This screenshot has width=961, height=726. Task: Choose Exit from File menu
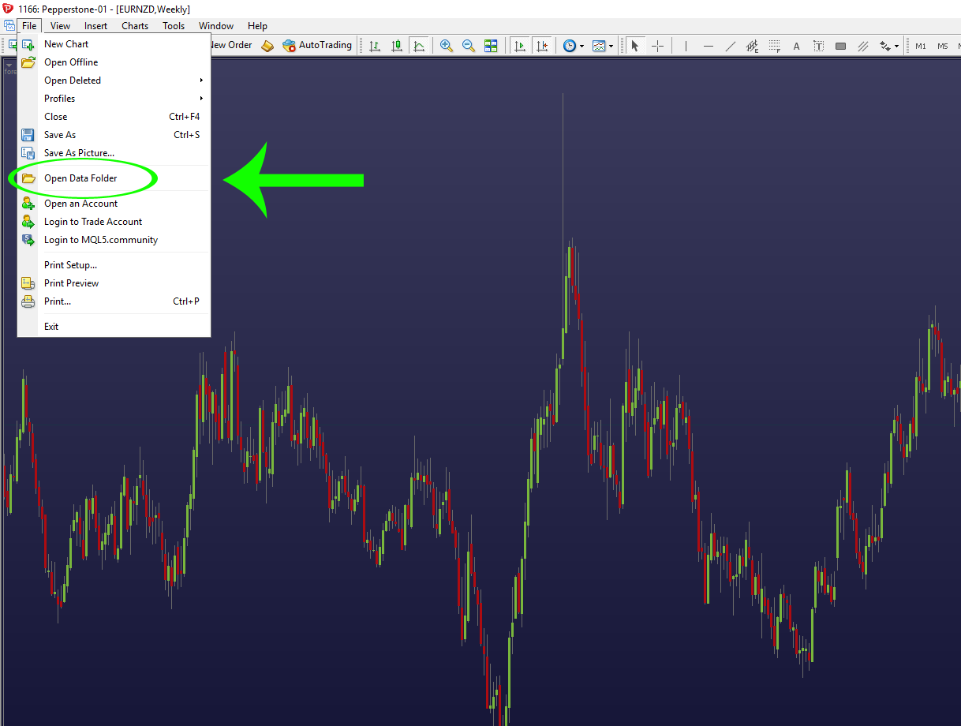[114, 327]
